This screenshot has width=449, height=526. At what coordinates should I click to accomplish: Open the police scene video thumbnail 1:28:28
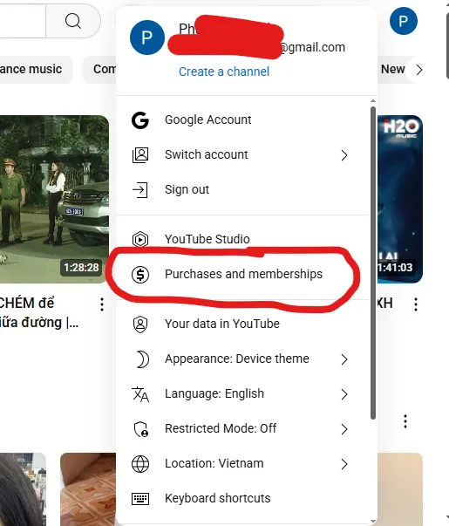(54, 199)
